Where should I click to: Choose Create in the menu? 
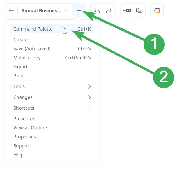[x=21, y=40]
